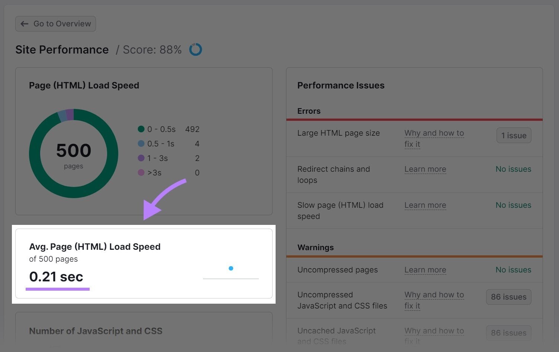The image size is (559, 352).
Task: Toggle the blue 0.5 - 1s legend marker
Action: pyautogui.click(x=141, y=143)
